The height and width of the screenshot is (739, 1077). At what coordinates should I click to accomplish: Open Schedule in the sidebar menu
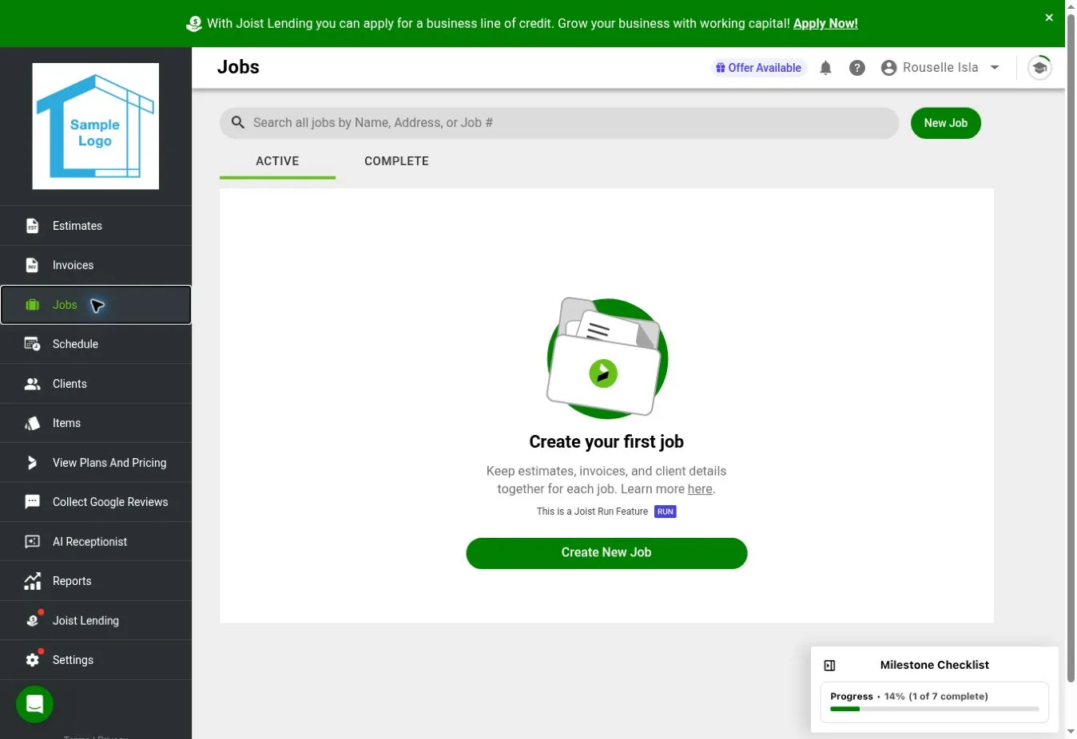[96, 344]
